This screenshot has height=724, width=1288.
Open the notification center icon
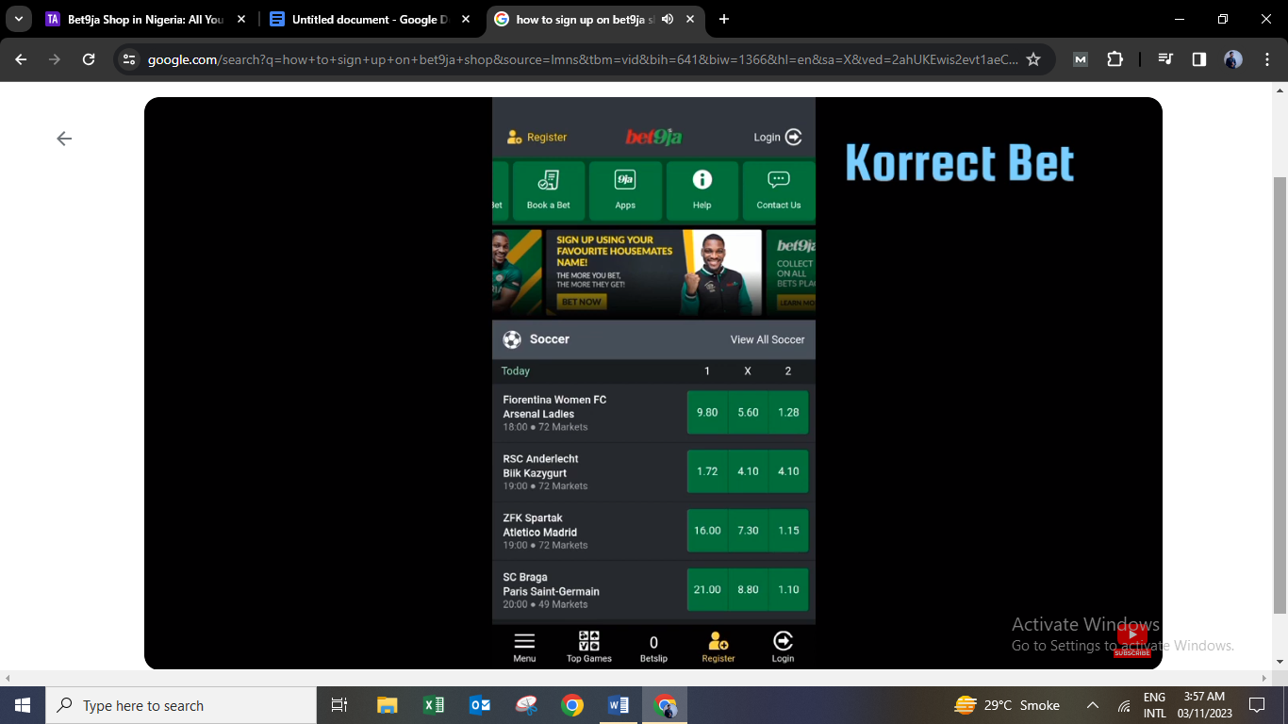coord(1257,705)
